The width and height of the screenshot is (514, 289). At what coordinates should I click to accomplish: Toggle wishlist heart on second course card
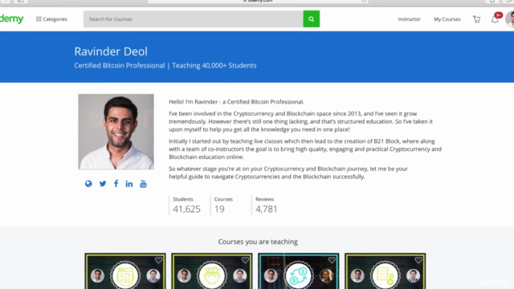tap(245, 260)
